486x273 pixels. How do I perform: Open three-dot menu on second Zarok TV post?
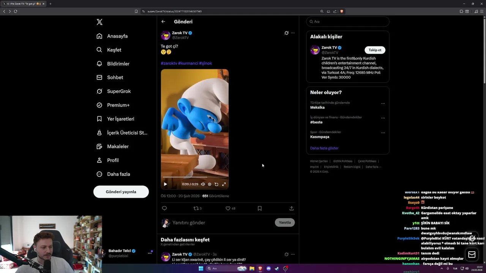click(x=293, y=254)
